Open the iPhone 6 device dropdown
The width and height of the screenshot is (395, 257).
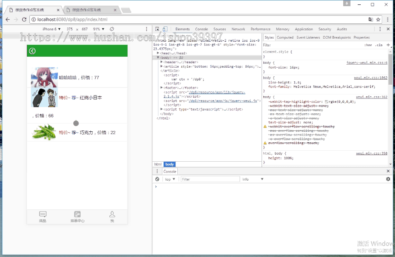51,29
